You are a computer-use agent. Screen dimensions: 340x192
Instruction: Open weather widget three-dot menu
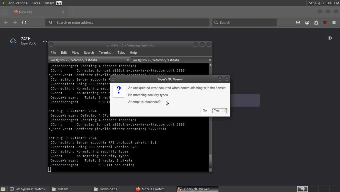pos(45,41)
